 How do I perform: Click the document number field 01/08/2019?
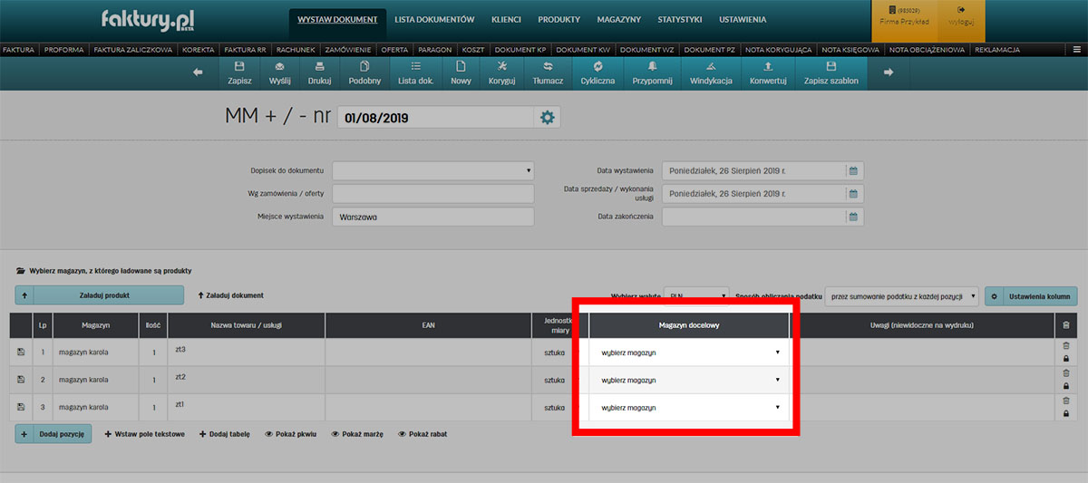[435, 118]
